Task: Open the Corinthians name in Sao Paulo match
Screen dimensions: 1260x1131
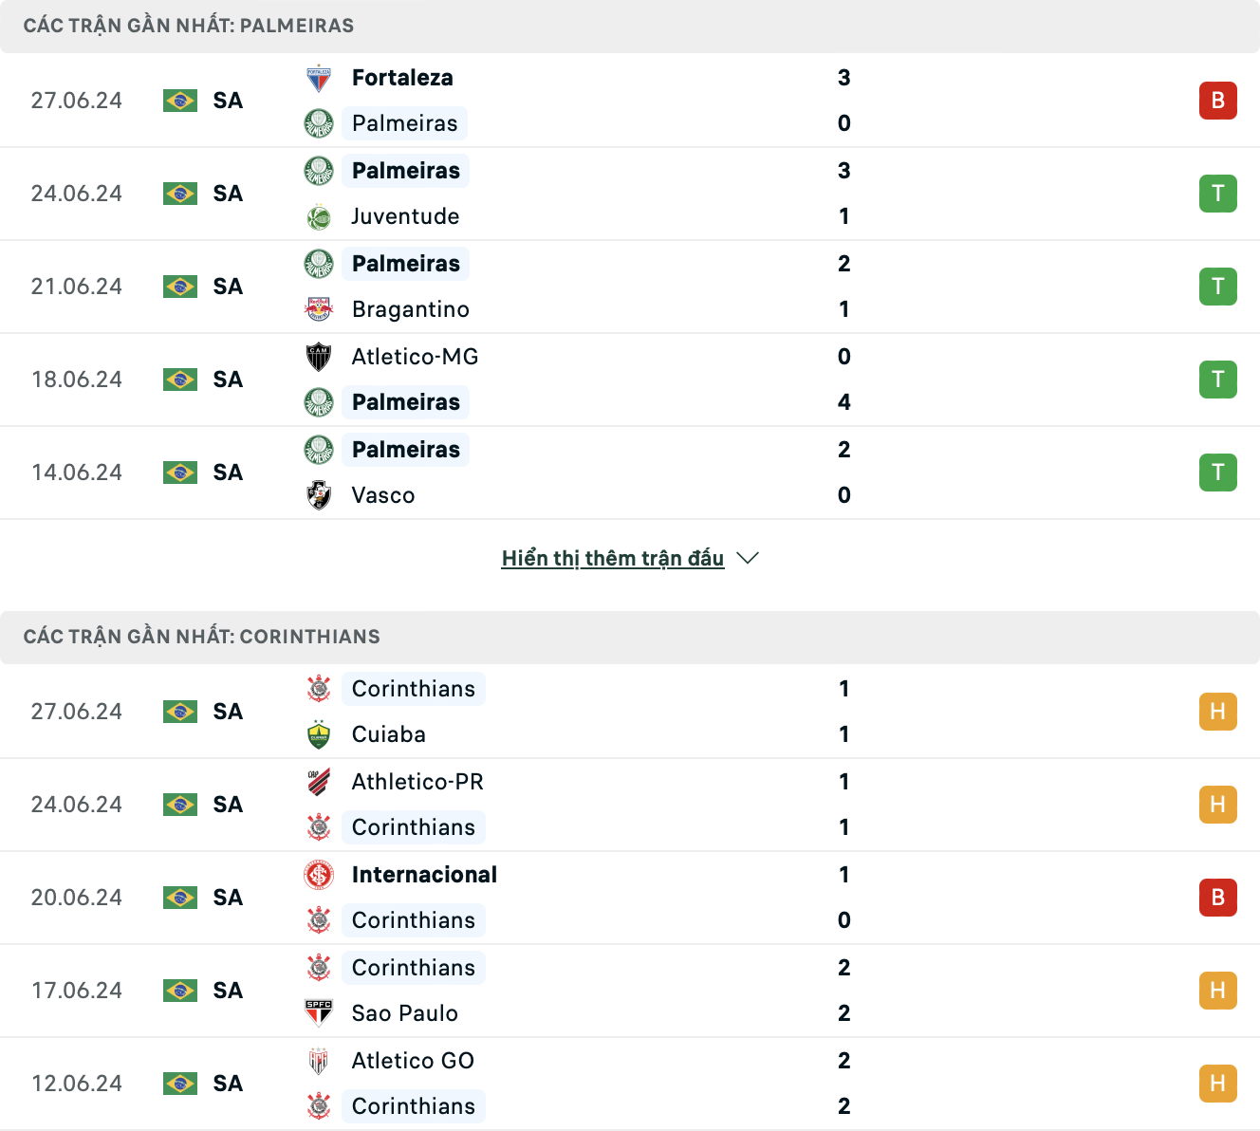Action: coord(414,968)
